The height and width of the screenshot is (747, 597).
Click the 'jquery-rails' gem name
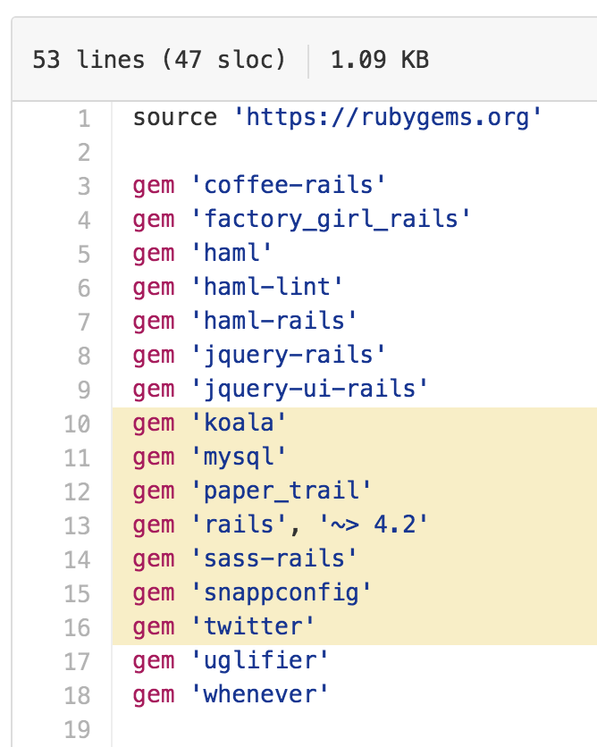pyautogui.click(x=289, y=355)
